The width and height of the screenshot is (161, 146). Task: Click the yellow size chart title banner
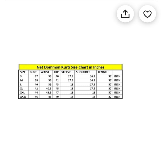(70, 67)
